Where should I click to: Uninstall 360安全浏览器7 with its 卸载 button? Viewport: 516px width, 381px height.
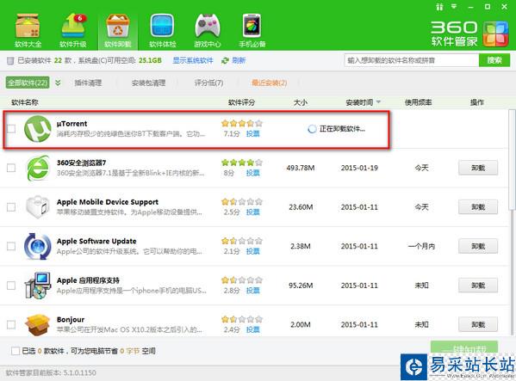point(478,168)
